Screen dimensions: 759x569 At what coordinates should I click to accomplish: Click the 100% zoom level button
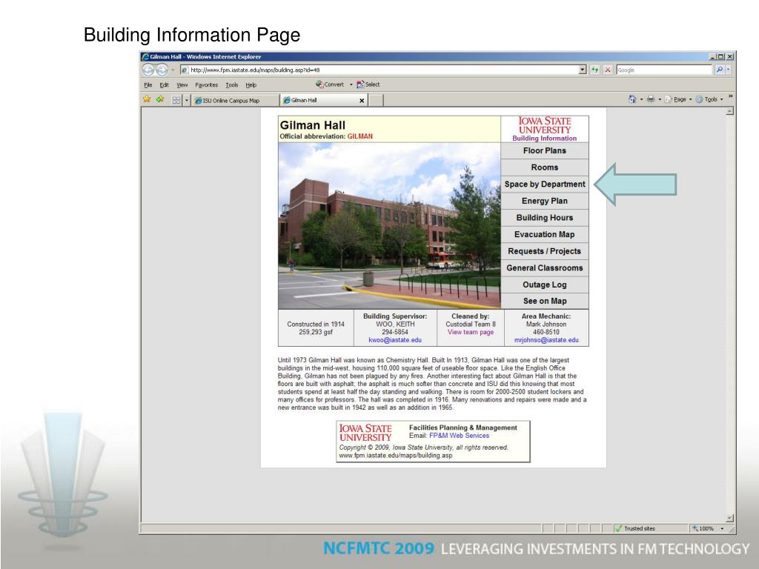(703, 529)
